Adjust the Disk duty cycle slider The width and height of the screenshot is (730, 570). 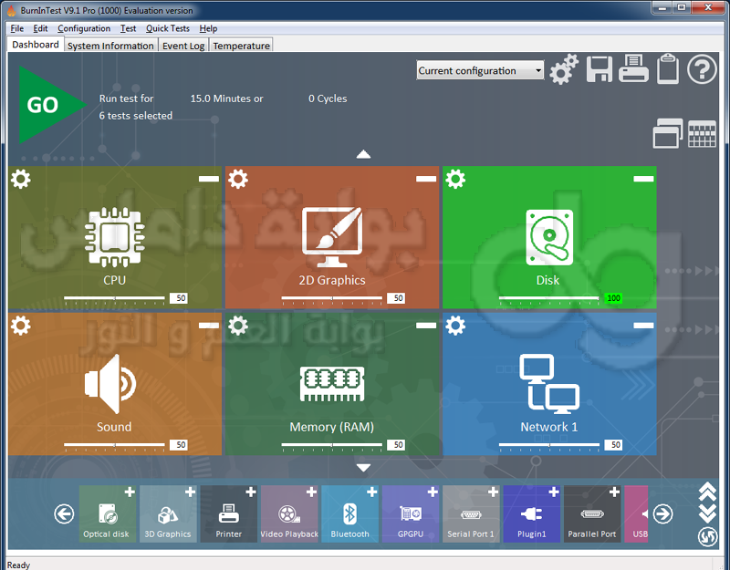(549, 299)
